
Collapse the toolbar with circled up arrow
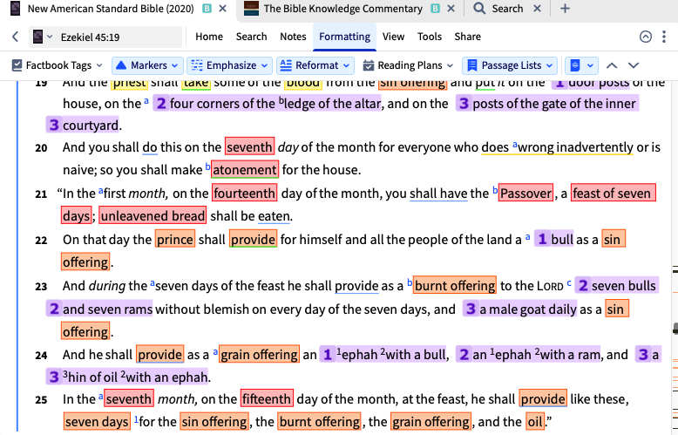[x=646, y=37]
